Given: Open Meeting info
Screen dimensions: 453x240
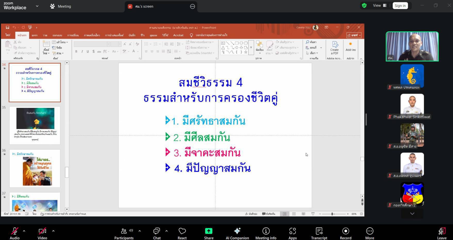Looking at the screenshot, I should pyautogui.click(x=266, y=233).
